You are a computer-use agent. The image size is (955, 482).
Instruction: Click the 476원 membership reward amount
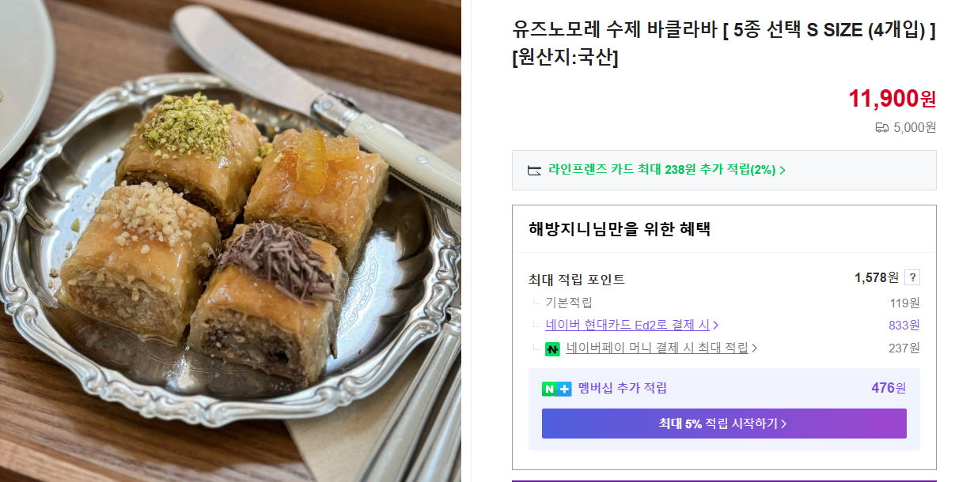pyautogui.click(x=888, y=388)
